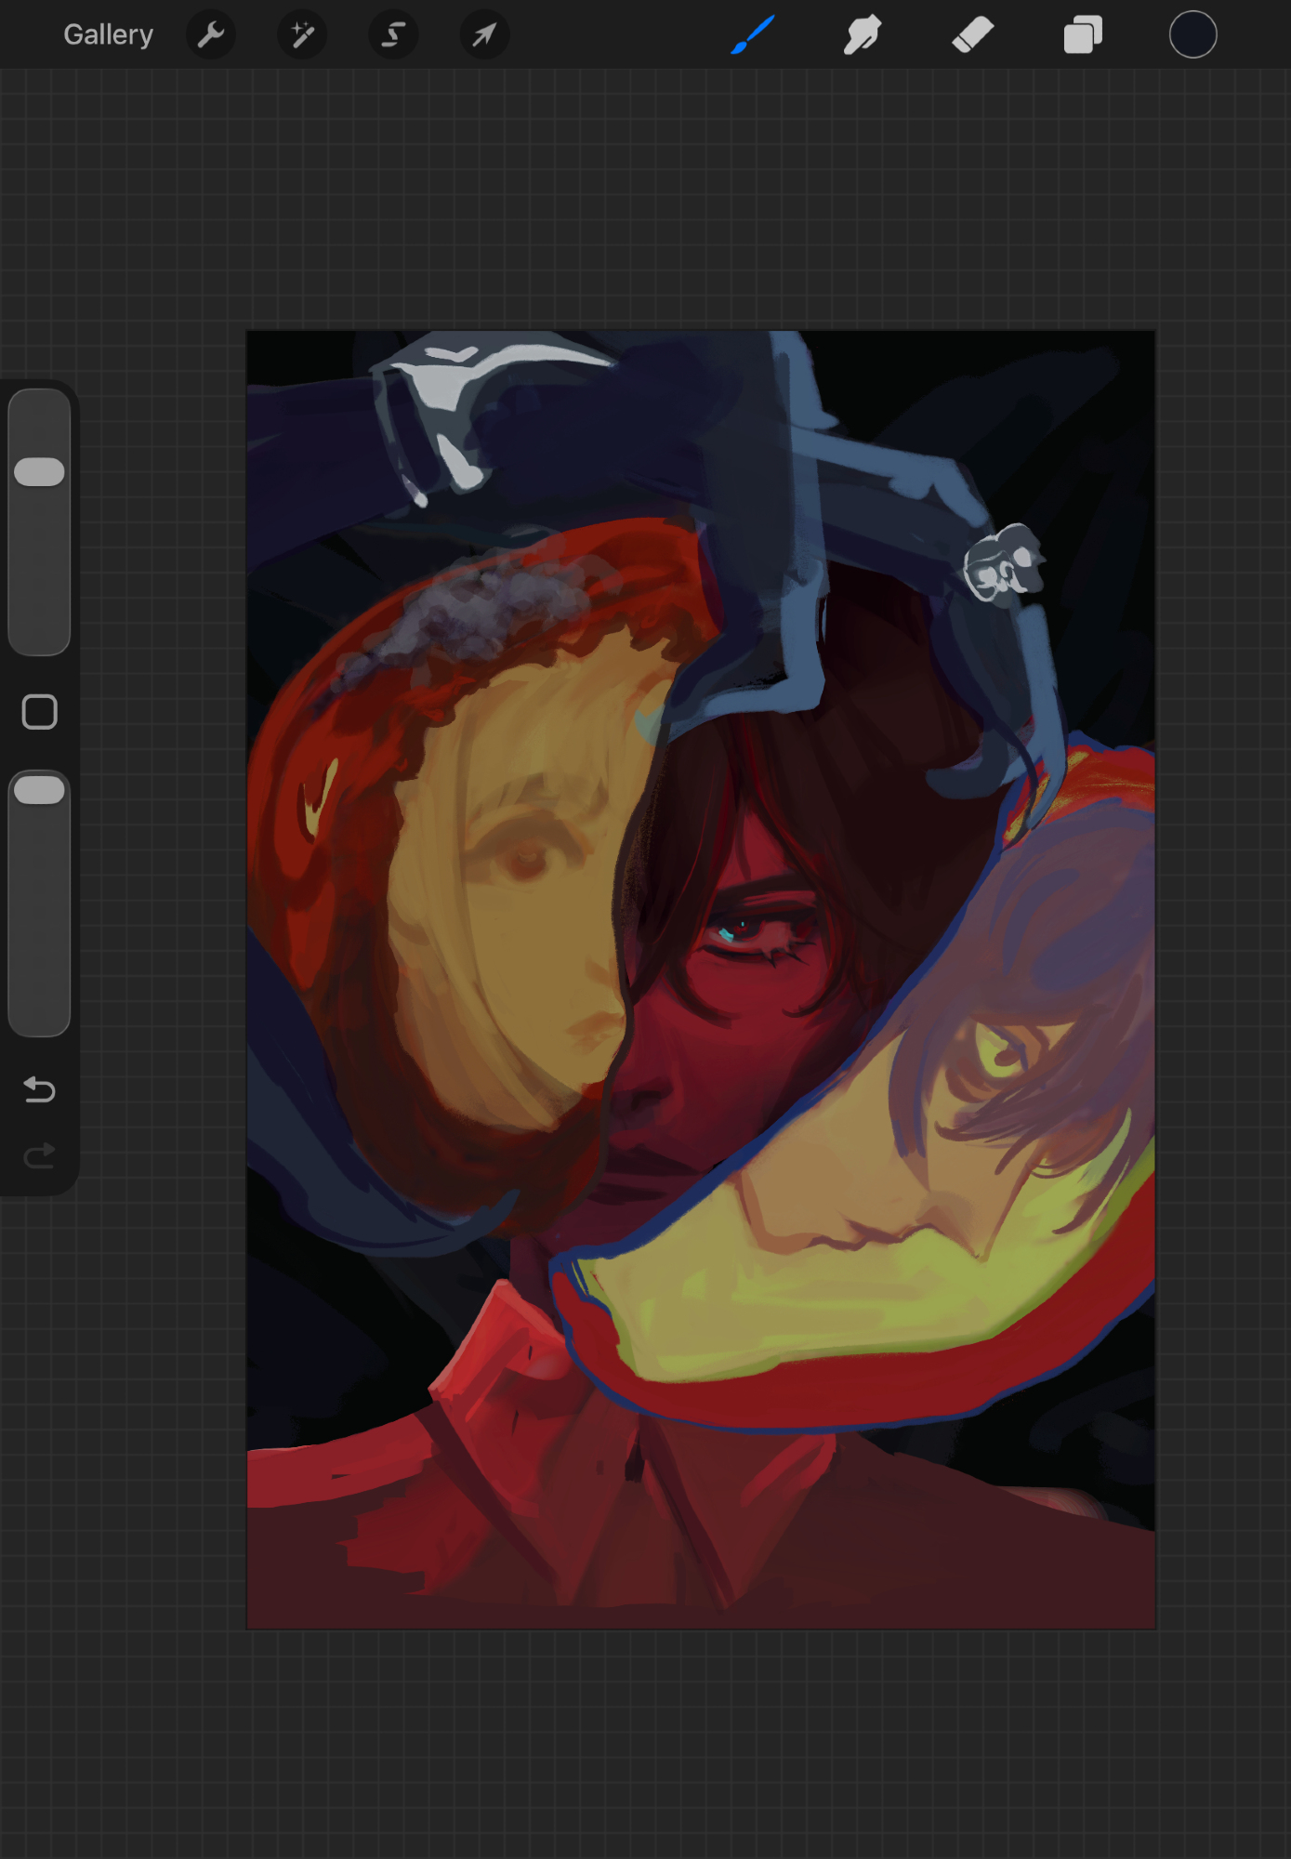This screenshot has height=1859, width=1291.
Task: Select the Smudge tool
Action: click(x=863, y=35)
